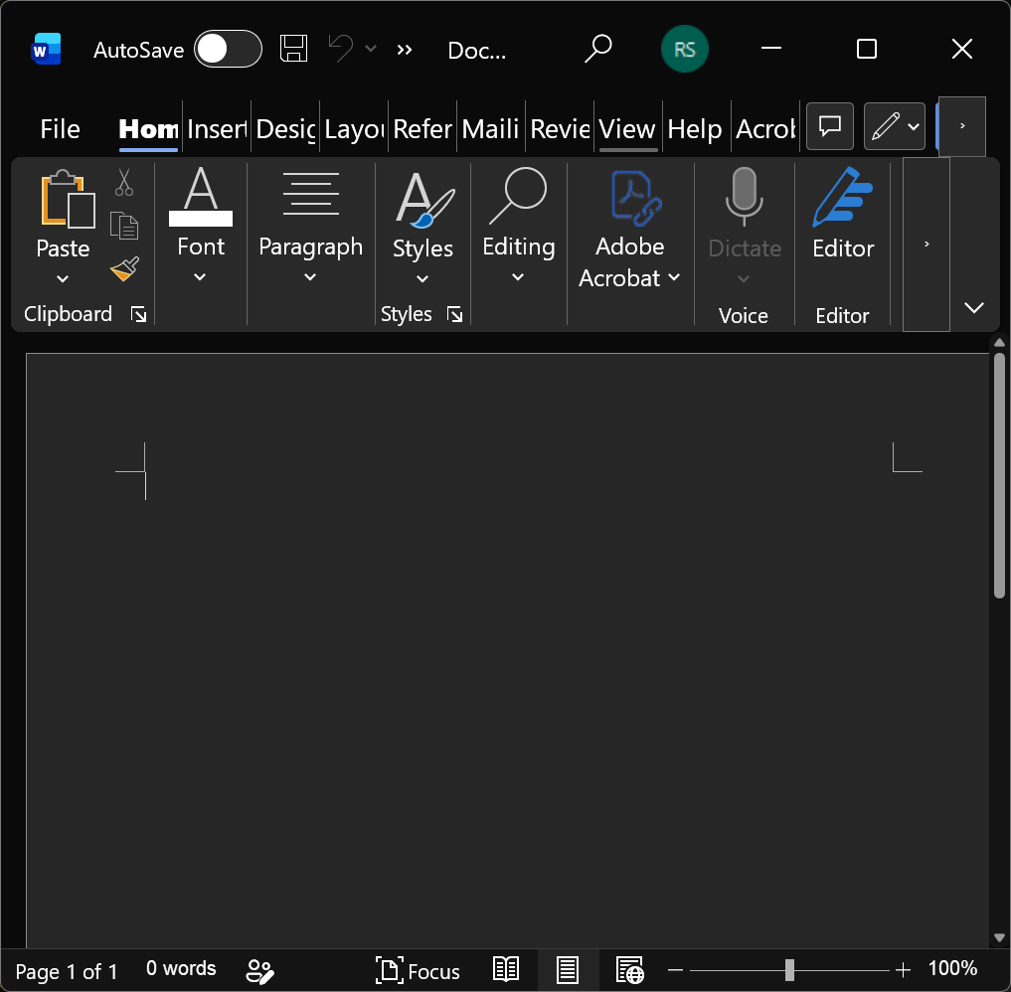Open the Paragraph group menu
This screenshot has width=1011, height=992.
(311, 226)
